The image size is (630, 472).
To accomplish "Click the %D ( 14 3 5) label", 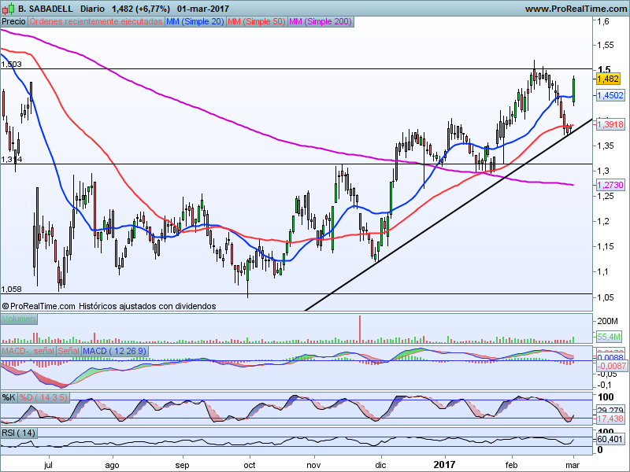I will [x=44, y=398].
